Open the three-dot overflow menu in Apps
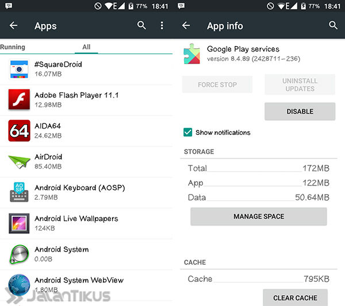 coord(162,25)
